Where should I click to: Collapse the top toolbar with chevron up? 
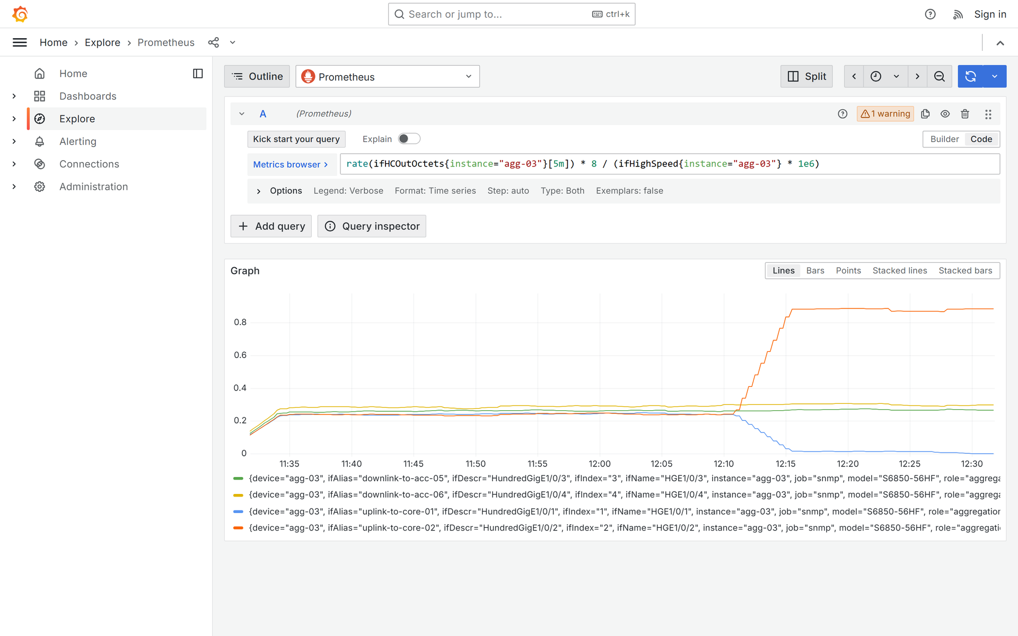(x=1000, y=43)
